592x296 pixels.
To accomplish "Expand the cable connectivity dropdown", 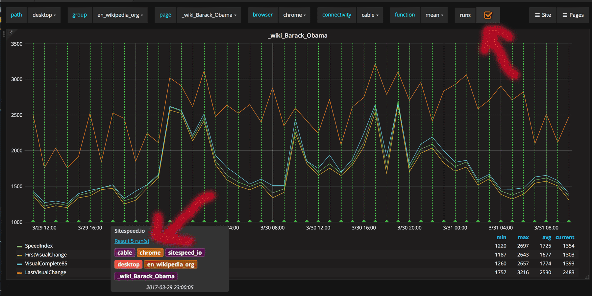I will pyautogui.click(x=370, y=15).
